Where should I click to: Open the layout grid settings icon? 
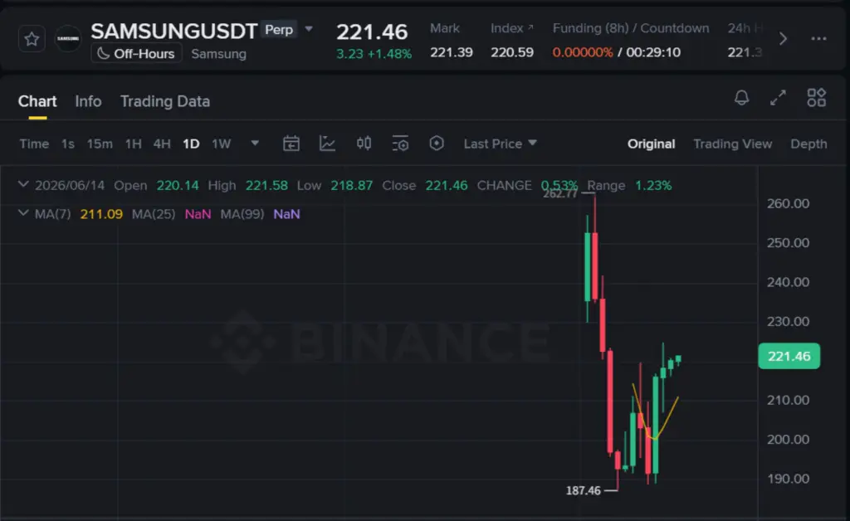(x=817, y=98)
